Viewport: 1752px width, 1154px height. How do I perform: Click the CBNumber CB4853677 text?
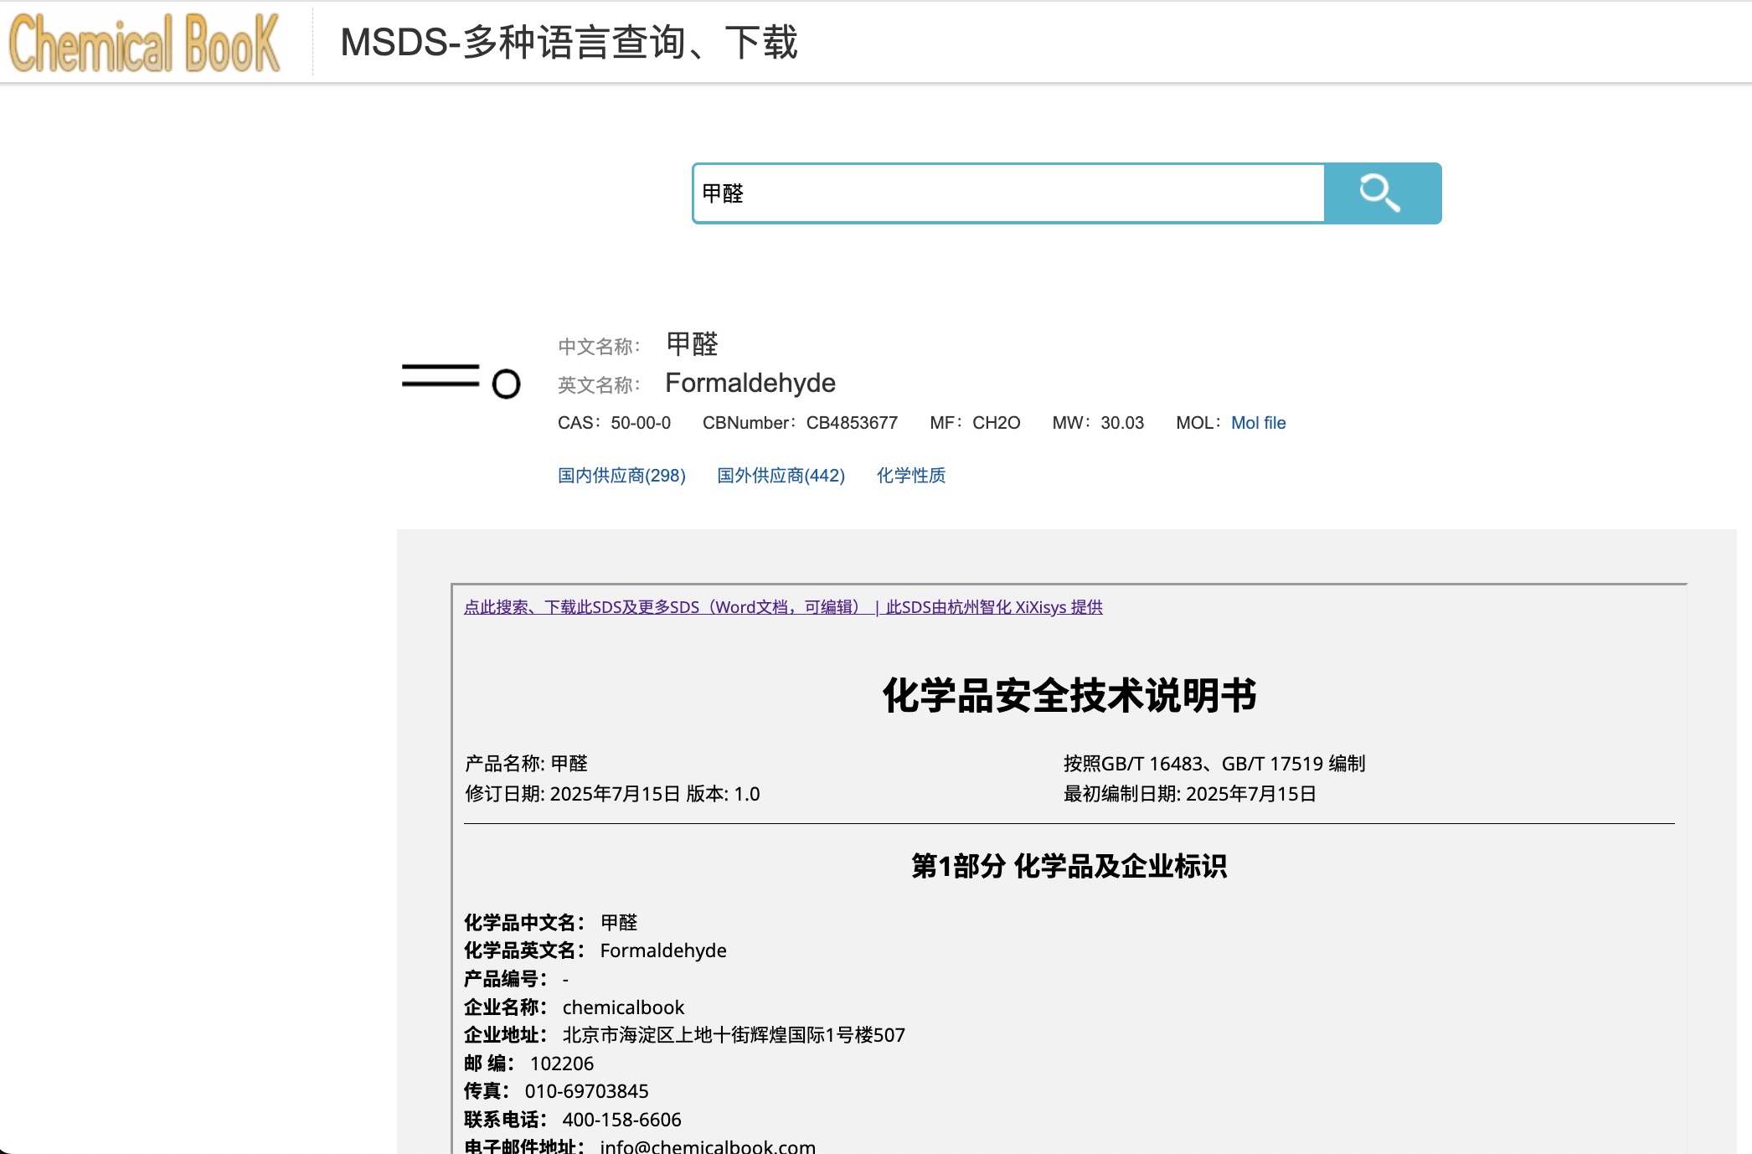[851, 423]
